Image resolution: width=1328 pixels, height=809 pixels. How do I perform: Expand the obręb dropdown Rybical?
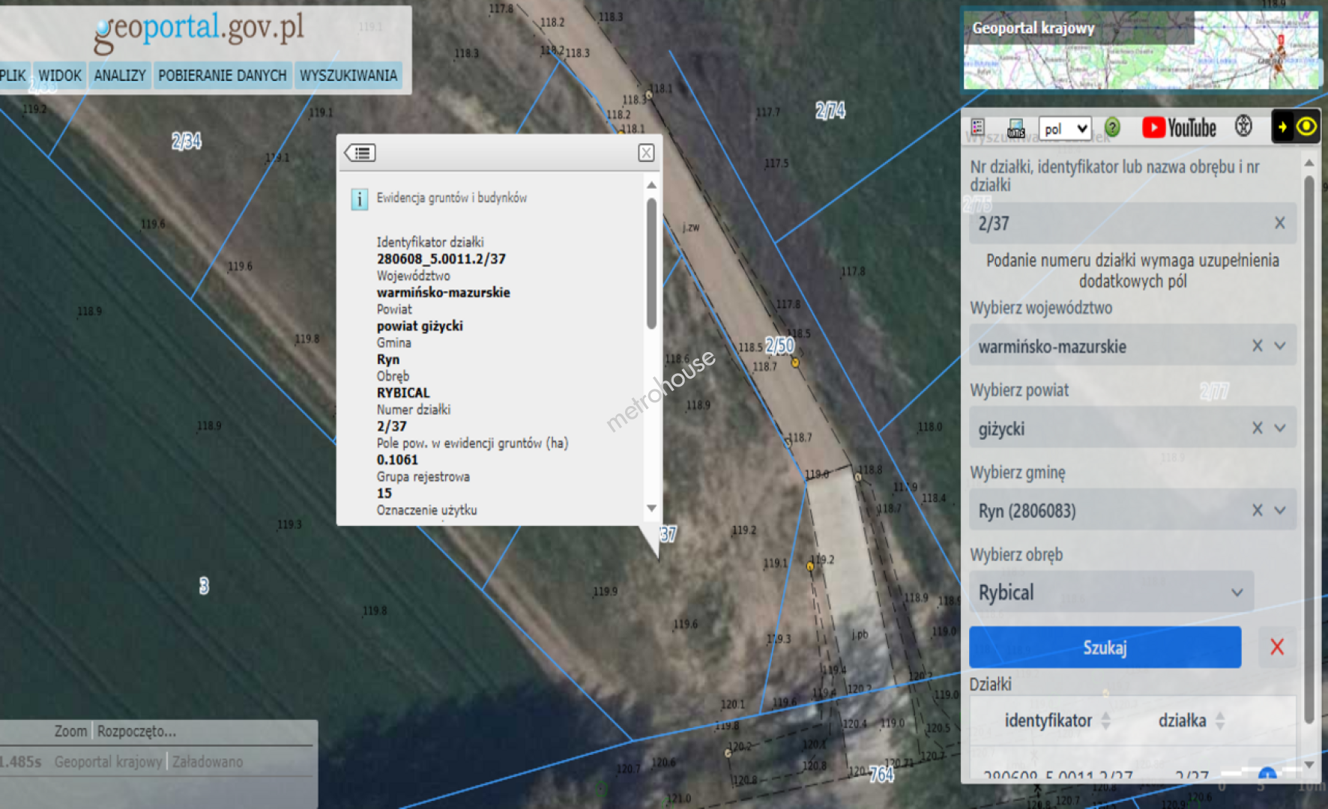pyautogui.click(x=1237, y=593)
